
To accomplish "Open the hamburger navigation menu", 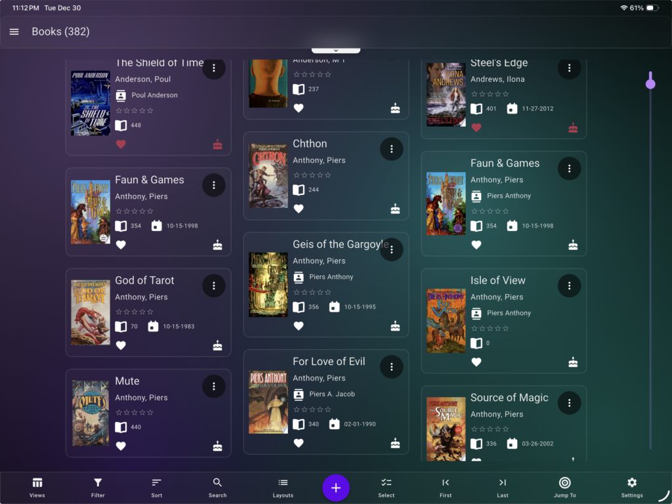I will 14,31.
